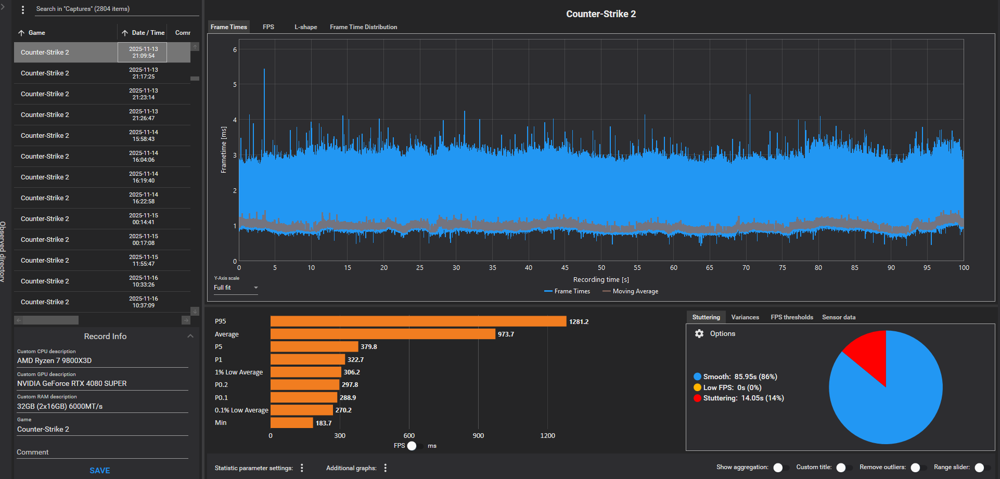Open the Y-Axis scale Full fit dropdown
Screen dimensions: 1000x479
tap(236, 288)
